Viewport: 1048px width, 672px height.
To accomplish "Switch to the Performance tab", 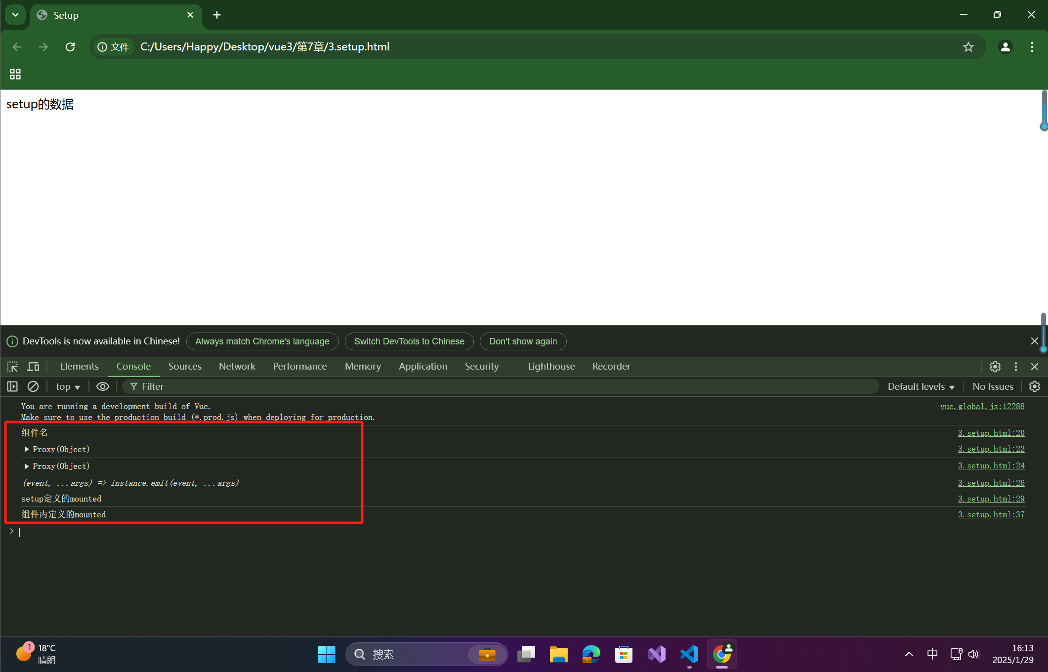I will [300, 367].
